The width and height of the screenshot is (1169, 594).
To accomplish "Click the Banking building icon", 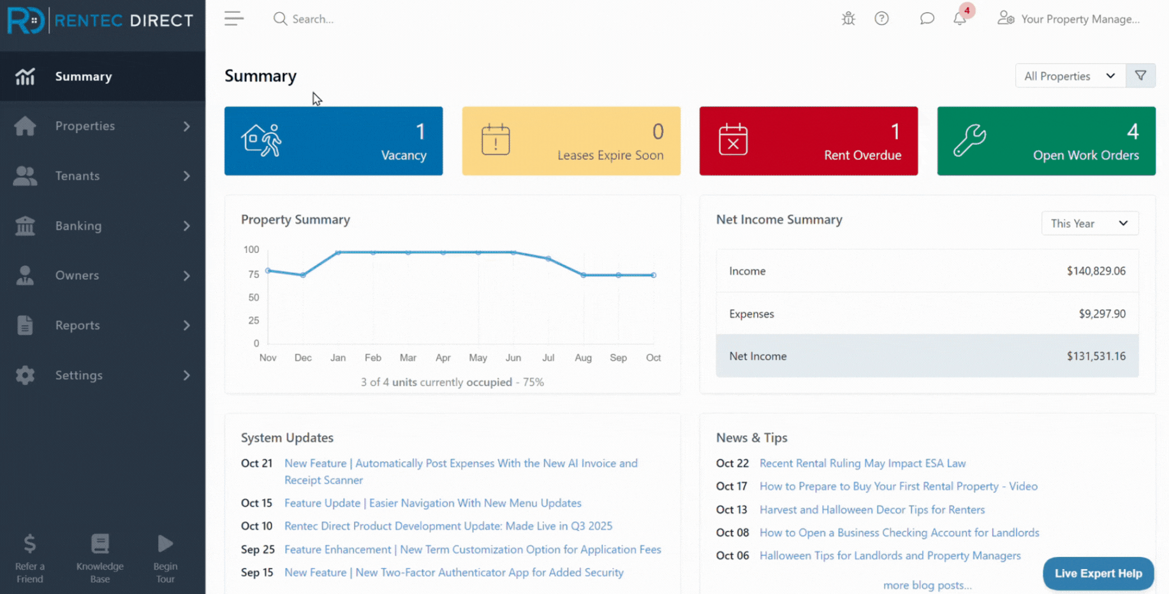I will tap(25, 226).
